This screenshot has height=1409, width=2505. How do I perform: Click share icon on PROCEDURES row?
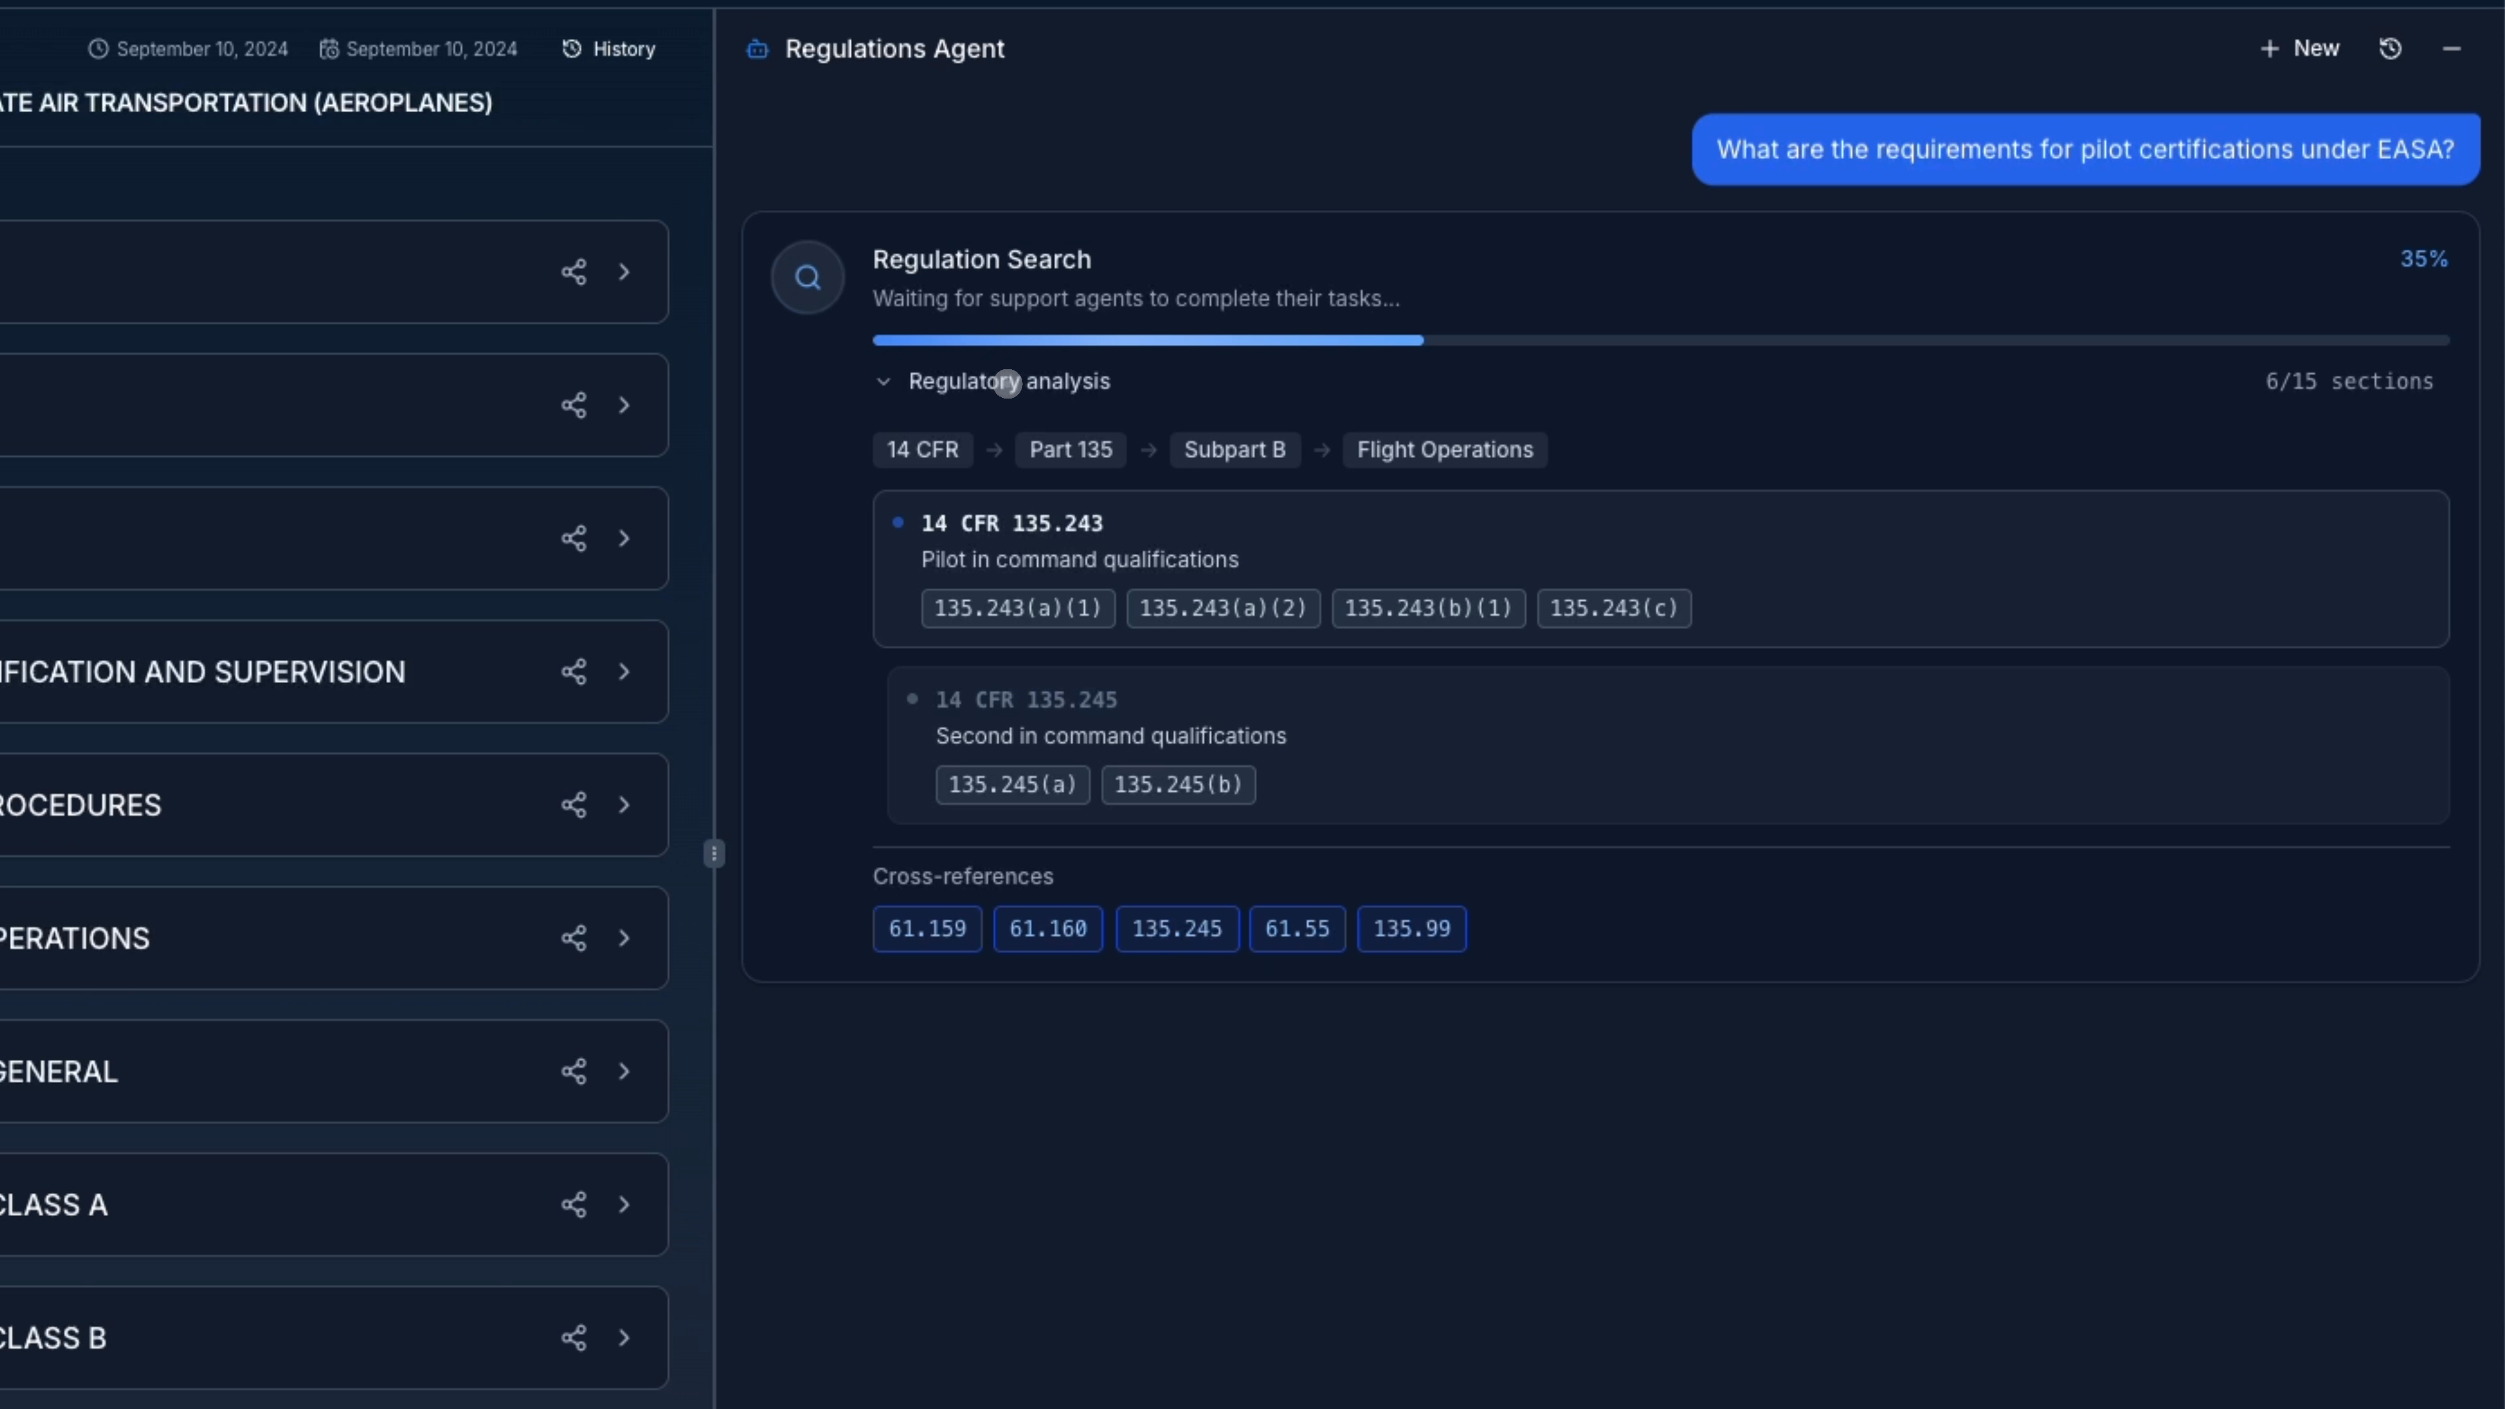(574, 805)
